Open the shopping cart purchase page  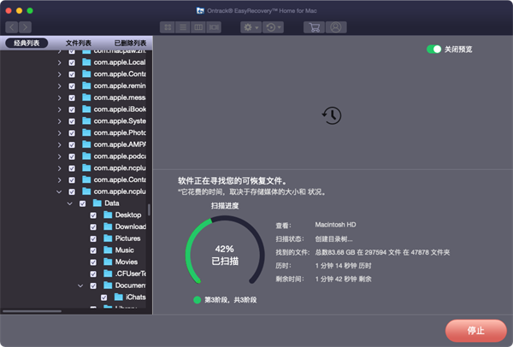click(314, 27)
